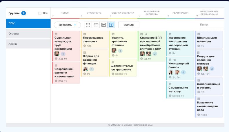229x132 pixels.
Task: Open the Шпильки для изоляции card
Action: (208, 39)
